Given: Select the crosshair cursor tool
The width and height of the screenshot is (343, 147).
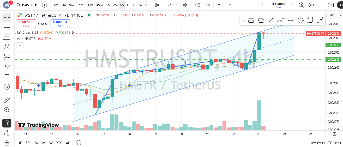Looking at the screenshot, I should (7, 17).
